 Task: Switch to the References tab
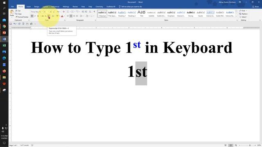pyautogui.click(x=55, y=7)
